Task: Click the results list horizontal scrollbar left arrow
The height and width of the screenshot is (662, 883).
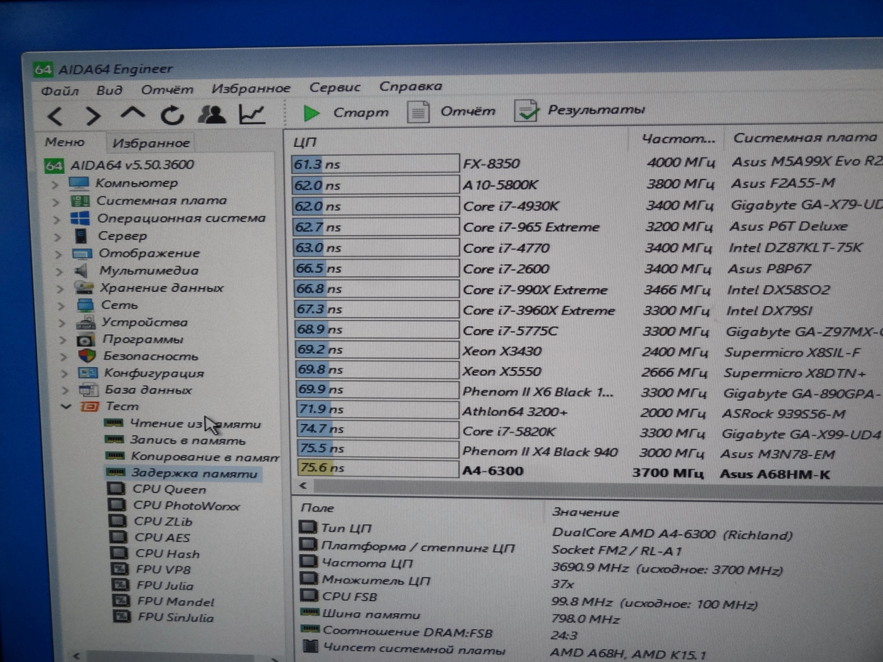Action: coord(303,486)
